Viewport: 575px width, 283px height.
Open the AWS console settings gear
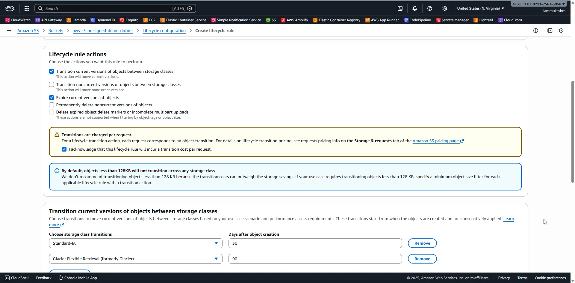(x=444, y=8)
